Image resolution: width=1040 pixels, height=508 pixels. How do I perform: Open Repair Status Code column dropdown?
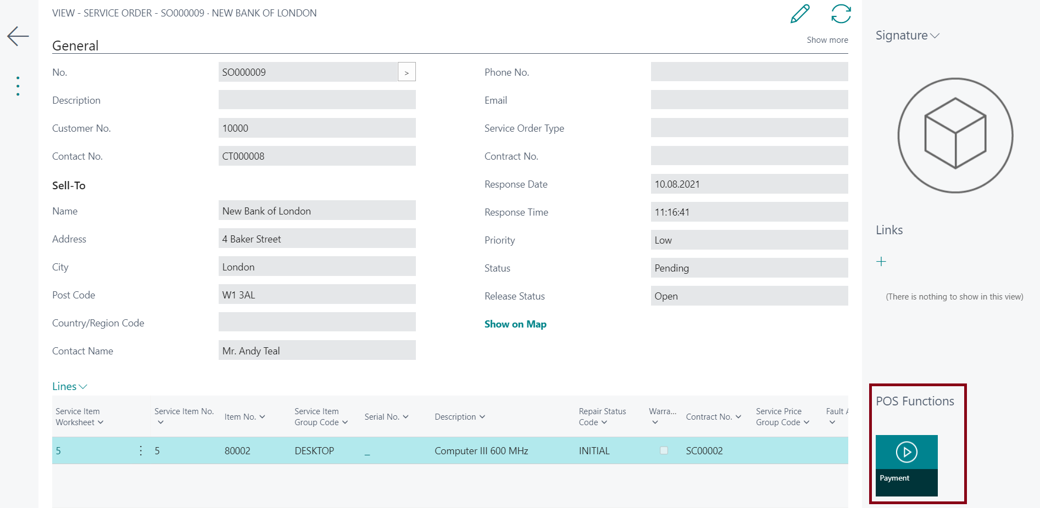point(604,422)
